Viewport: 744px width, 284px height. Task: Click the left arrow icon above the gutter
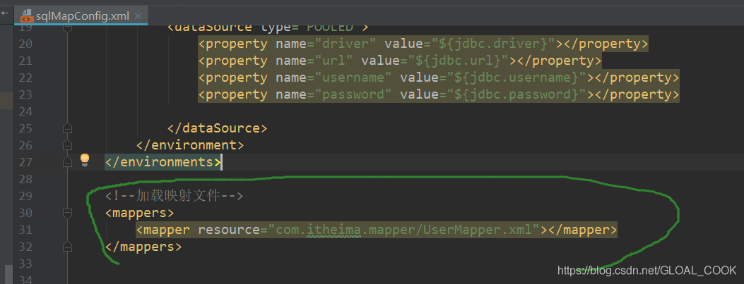(5, 14)
